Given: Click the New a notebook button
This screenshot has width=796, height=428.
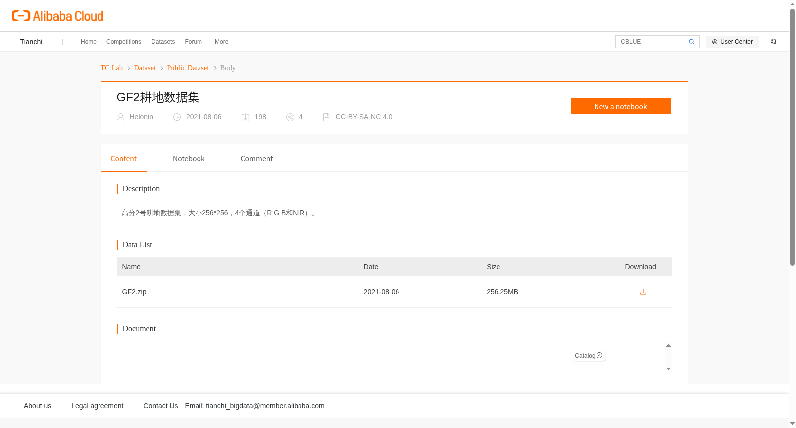Looking at the screenshot, I should pos(620,106).
